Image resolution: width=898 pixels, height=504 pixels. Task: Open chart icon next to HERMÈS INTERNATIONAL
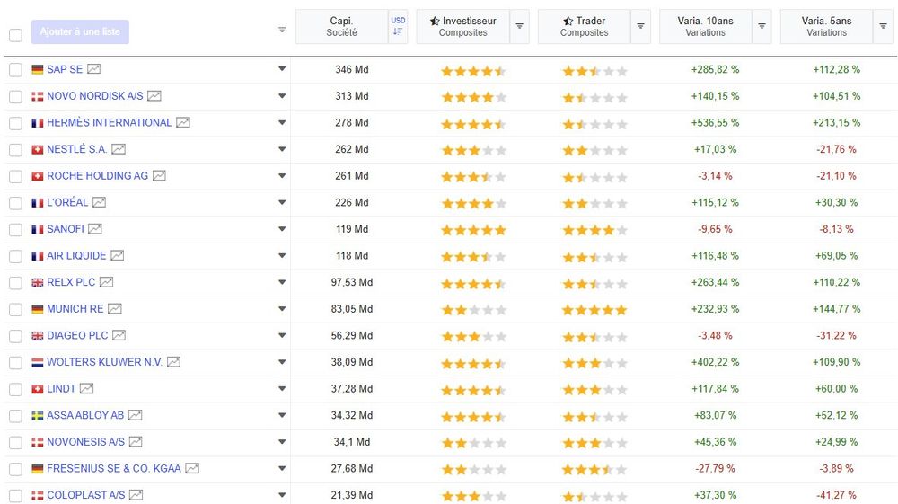[x=183, y=122]
